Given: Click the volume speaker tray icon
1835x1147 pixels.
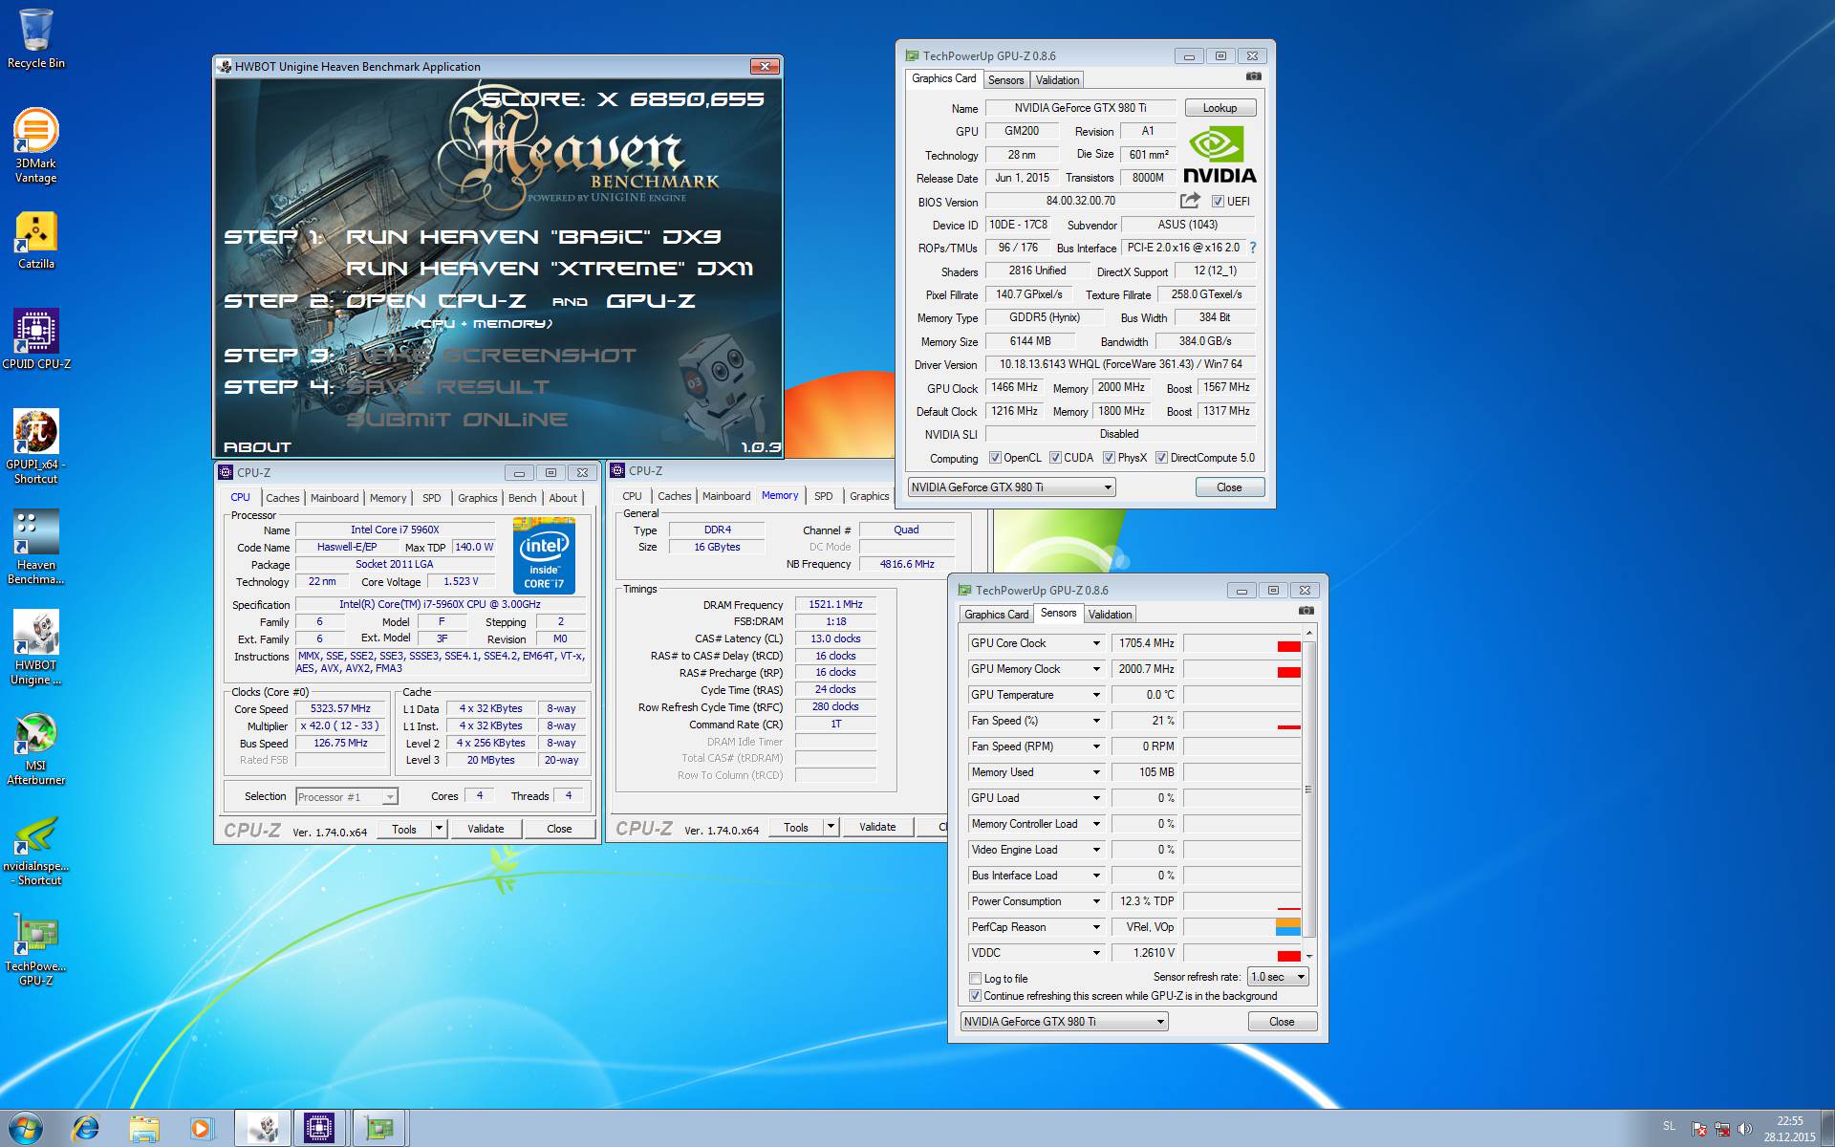Looking at the screenshot, I should (x=1744, y=1129).
